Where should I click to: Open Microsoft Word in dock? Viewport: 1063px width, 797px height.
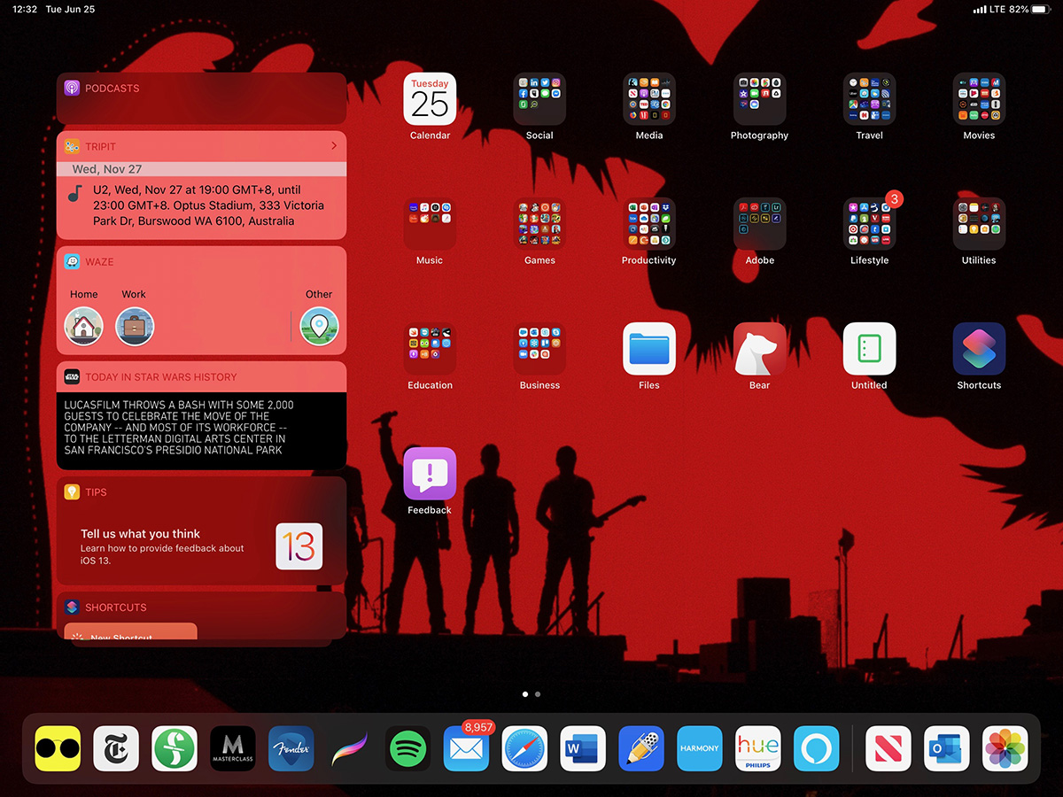pos(583,749)
